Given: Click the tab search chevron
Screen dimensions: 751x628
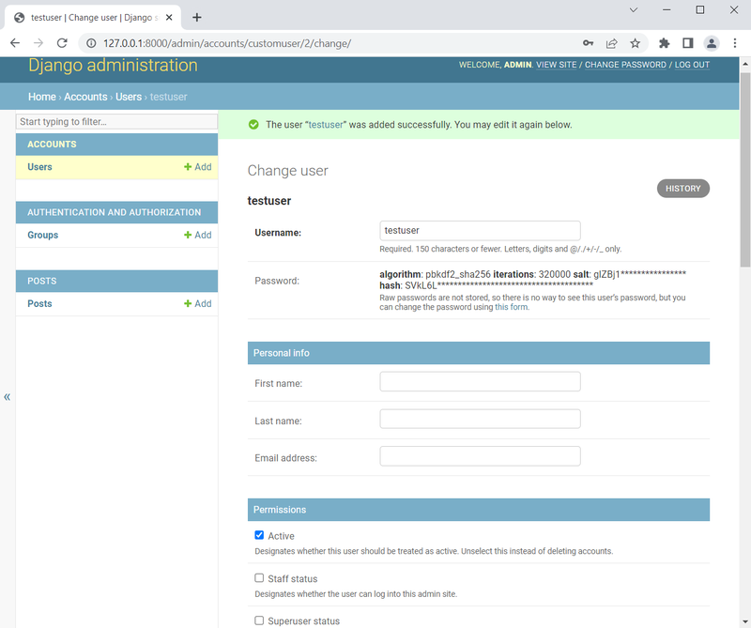Looking at the screenshot, I should pos(633,10).
